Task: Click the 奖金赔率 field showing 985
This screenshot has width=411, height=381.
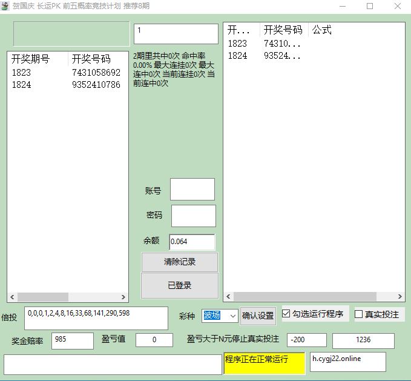Action: [73, 340]
